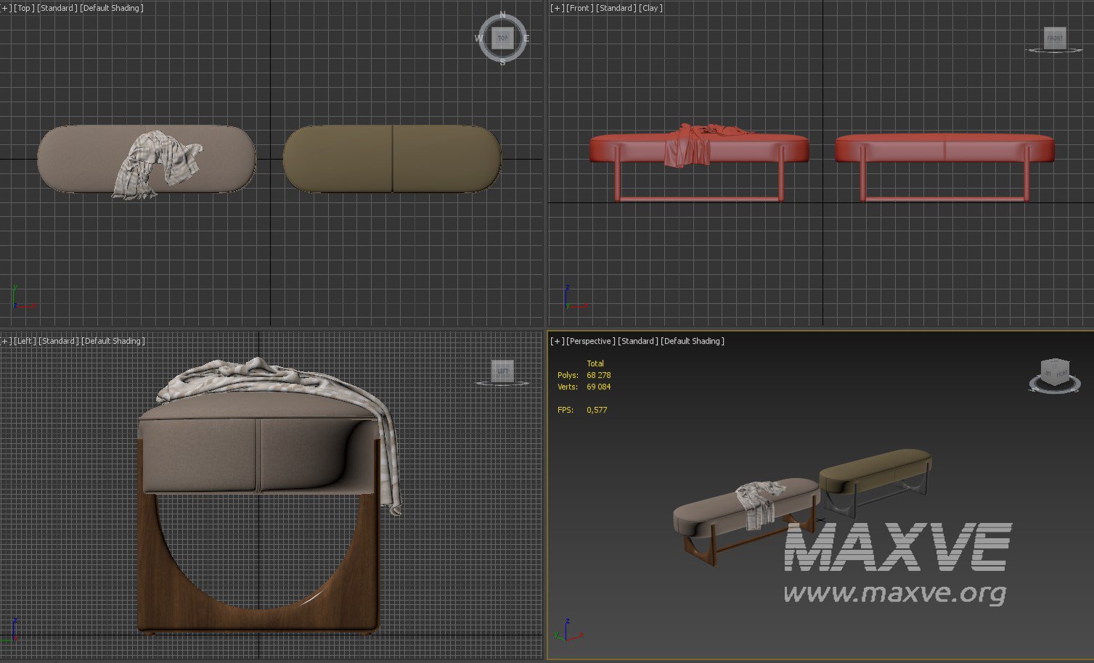Click the LEFT face of the Left viewport ViewCube
This screenshot has width=1094, height=663.
pos(502,371)
